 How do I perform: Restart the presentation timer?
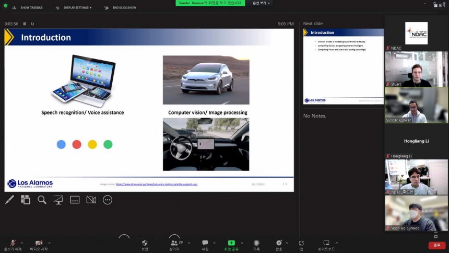point(32,24)
